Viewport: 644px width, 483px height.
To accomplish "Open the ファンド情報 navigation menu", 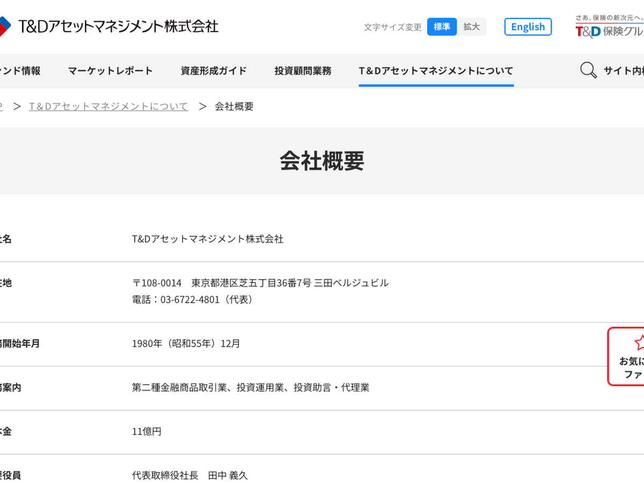I will point(20,70).
